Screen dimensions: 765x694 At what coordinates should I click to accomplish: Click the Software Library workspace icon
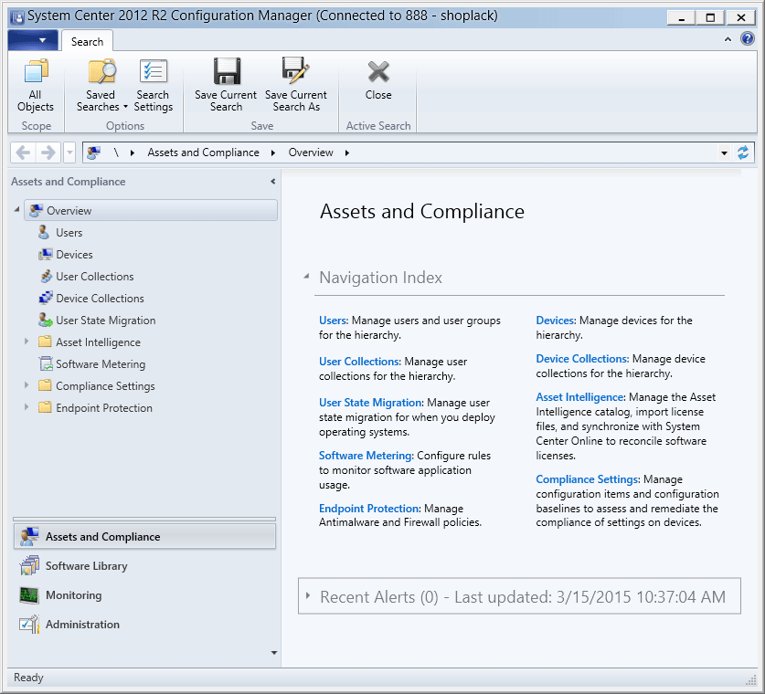[29, 566]
